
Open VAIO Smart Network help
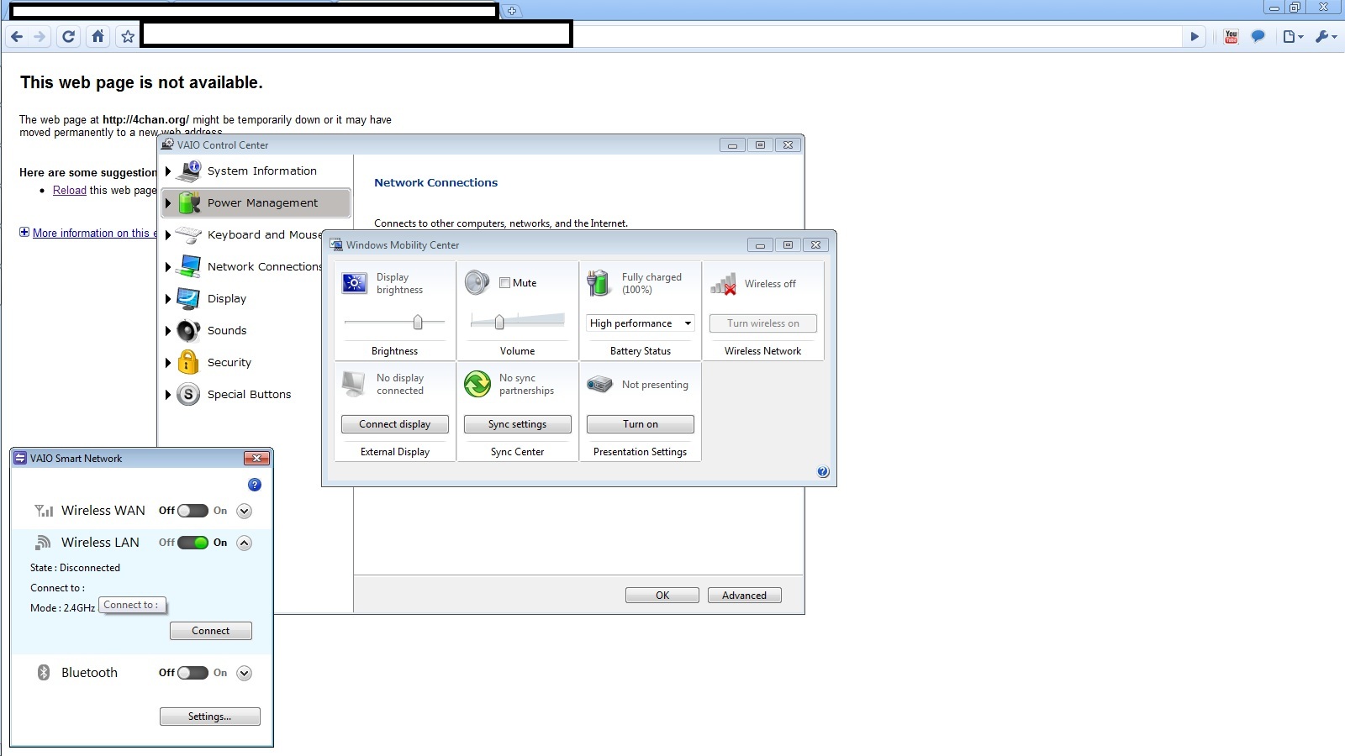[x=255, y=485]
